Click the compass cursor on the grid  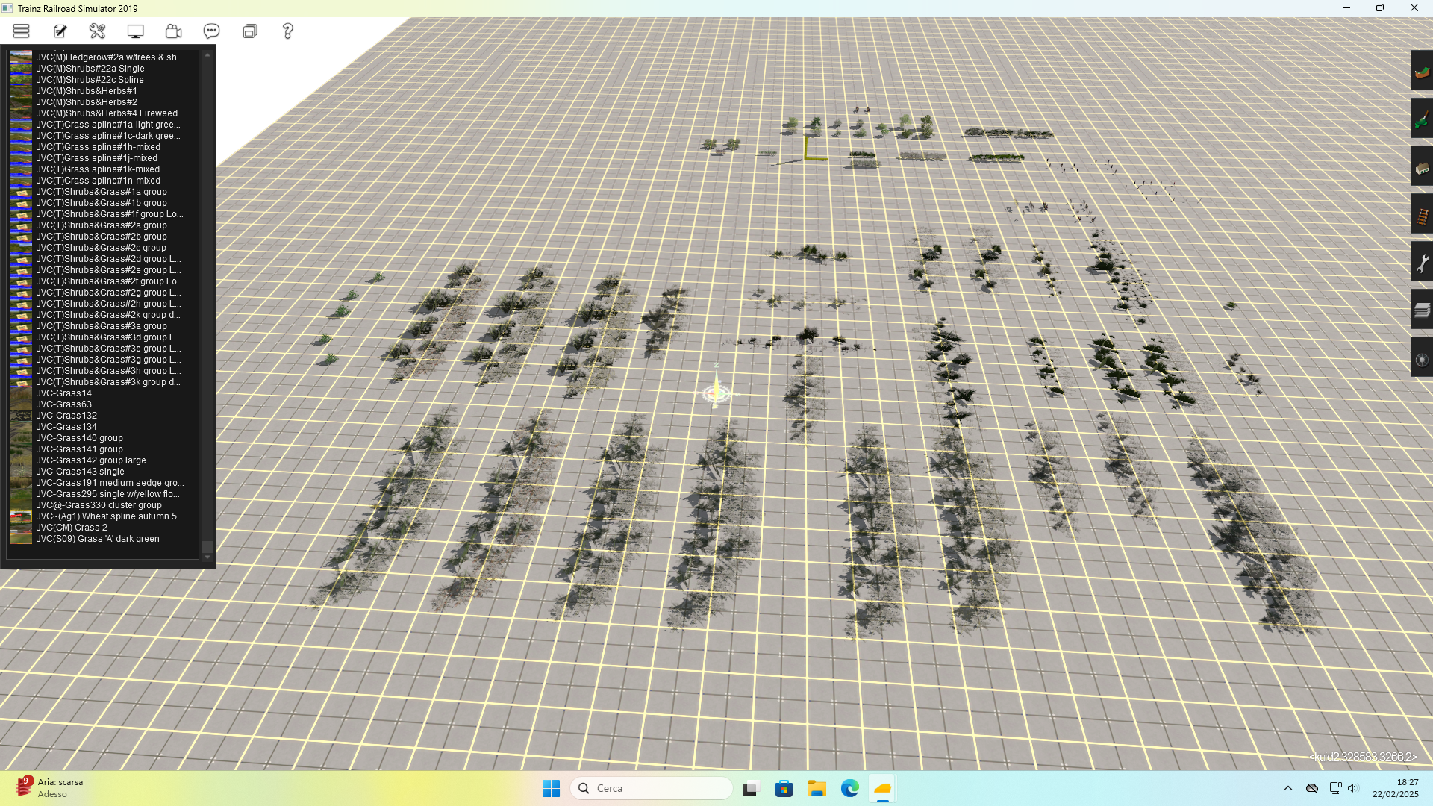pyautogui.click(x=716, y=392)
